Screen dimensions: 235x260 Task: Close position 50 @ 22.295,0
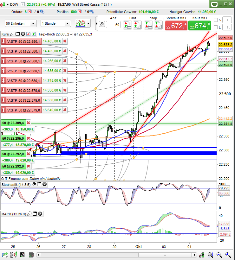pyautogui.click(x=29, y=138)
